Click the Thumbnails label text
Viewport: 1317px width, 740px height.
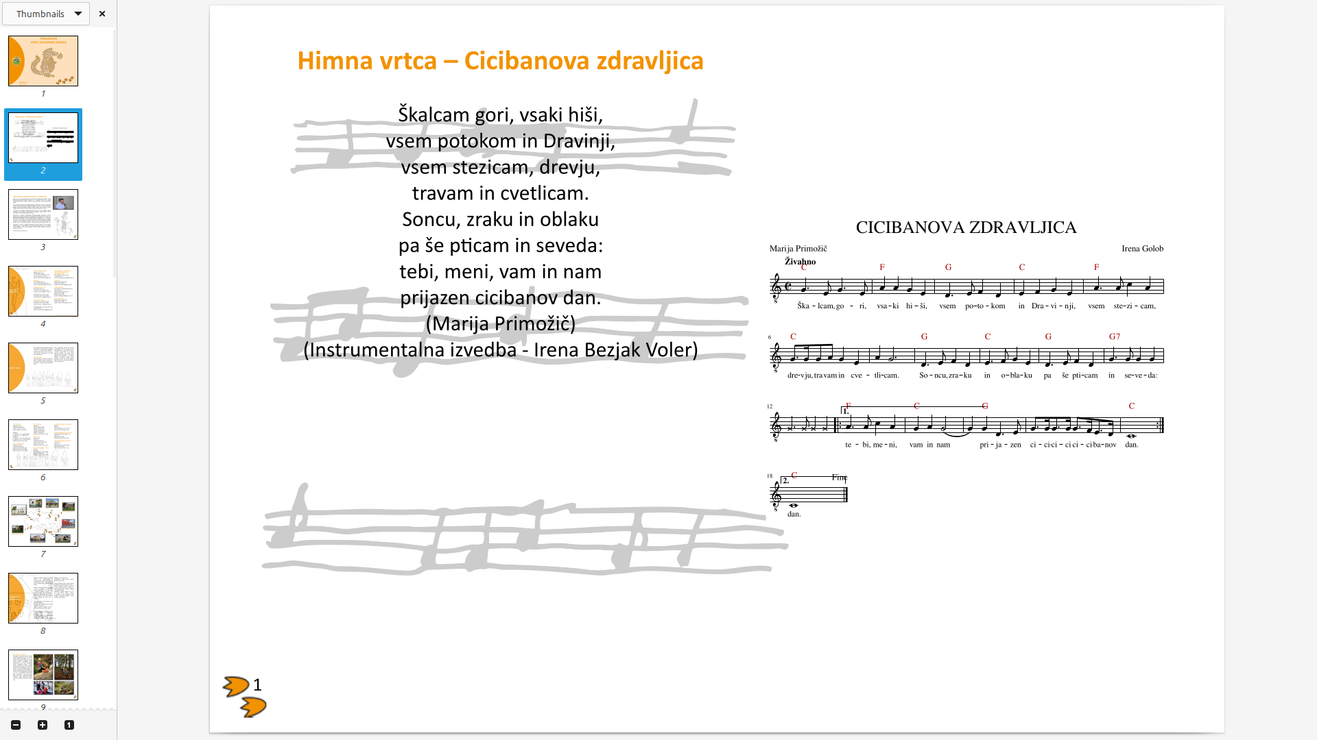tap(40, 14)
